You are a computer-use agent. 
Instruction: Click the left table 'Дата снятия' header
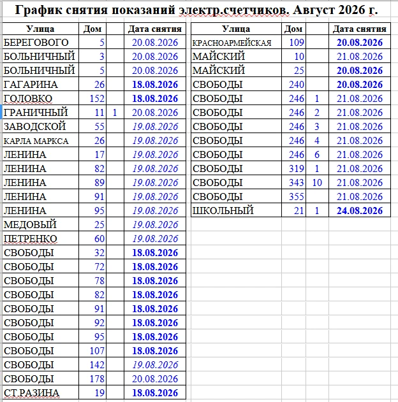point(155,29)
